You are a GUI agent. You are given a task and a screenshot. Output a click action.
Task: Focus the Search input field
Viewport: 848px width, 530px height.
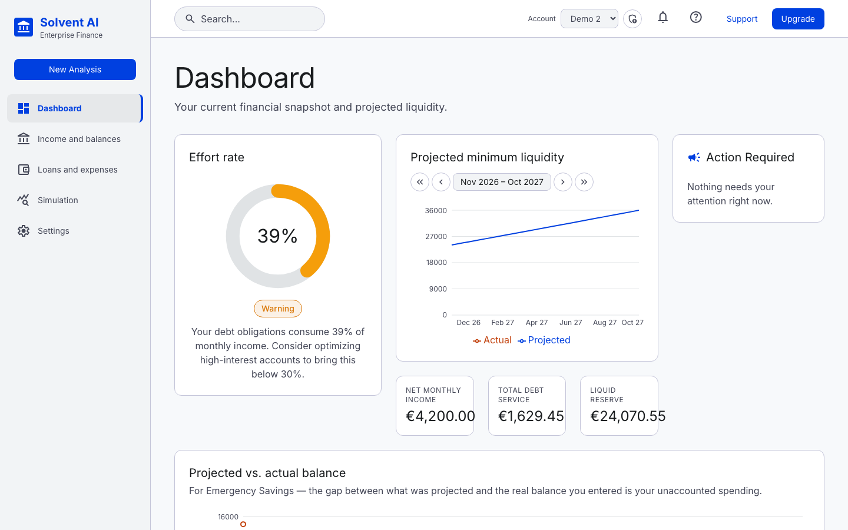[250, 19]
